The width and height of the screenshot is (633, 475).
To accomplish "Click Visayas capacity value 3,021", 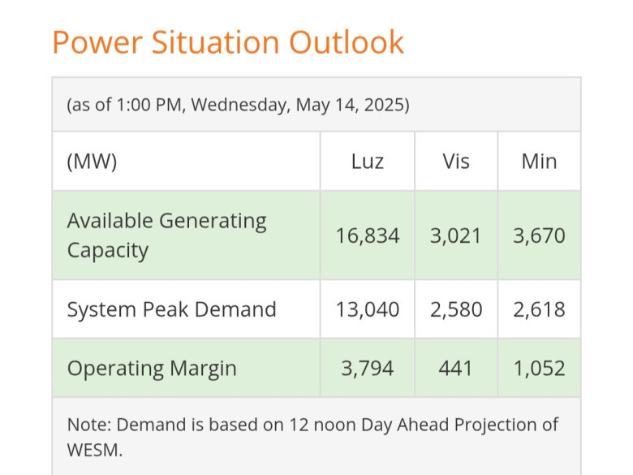I will (x=456, y=236).
